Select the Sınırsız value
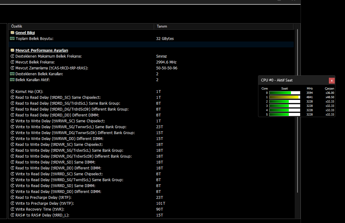The height and width of the screenshot is (223, 345). [161, 56]
